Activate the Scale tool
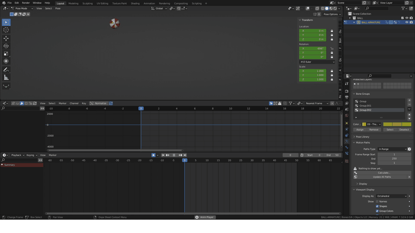 point(6,54)
